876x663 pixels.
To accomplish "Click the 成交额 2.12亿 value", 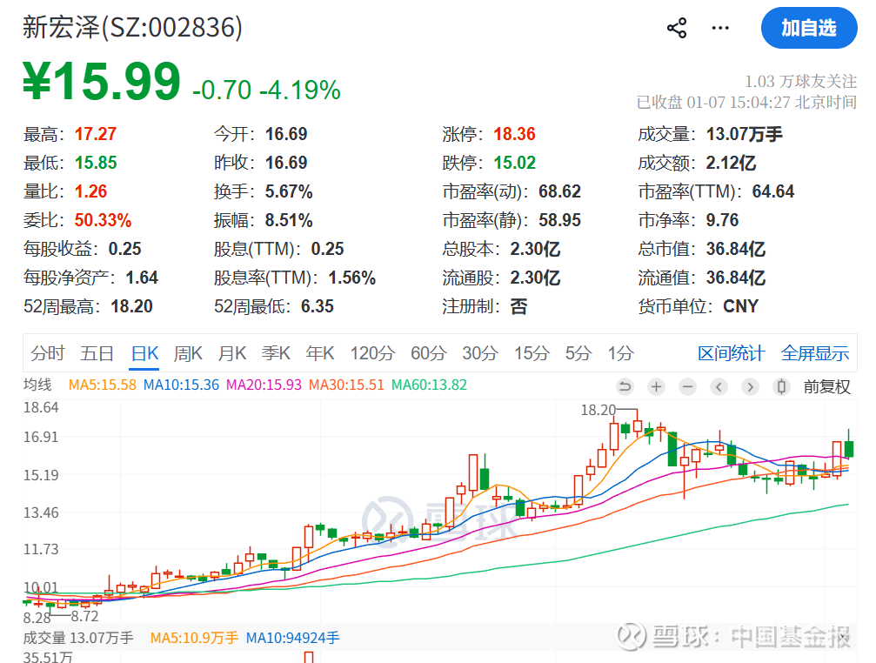I will tap(731, 163).
